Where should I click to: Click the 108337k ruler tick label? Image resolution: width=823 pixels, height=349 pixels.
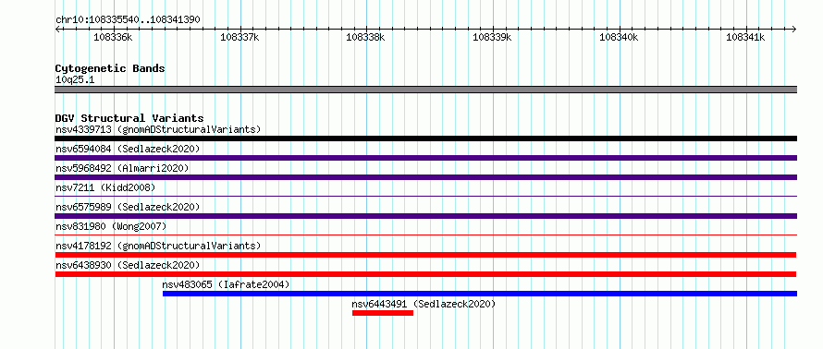tap(240, 37)
